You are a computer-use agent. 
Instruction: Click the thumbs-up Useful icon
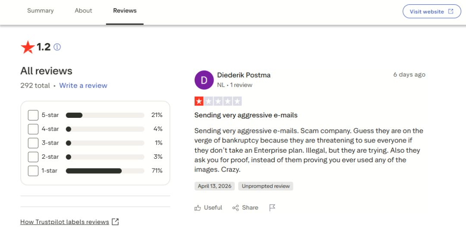(x=198, y=208)
